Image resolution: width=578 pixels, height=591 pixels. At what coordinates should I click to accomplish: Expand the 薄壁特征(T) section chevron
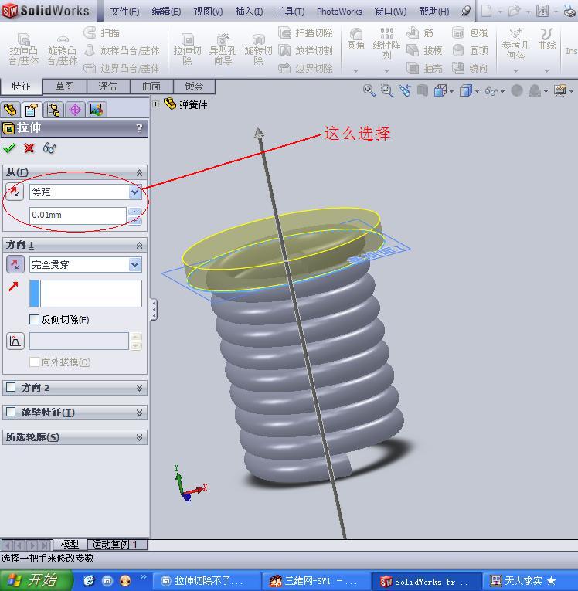[139, 413]
